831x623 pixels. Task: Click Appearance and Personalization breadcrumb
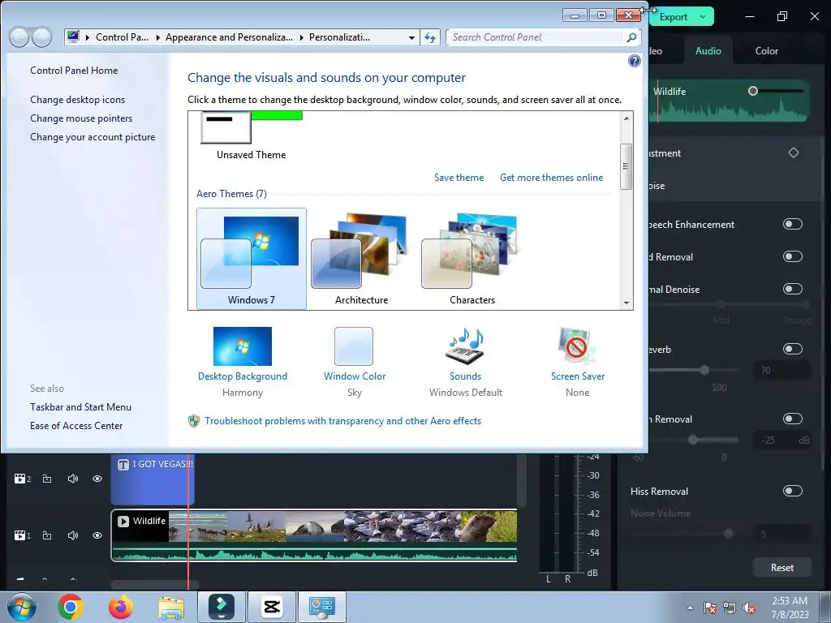[229, 37]
